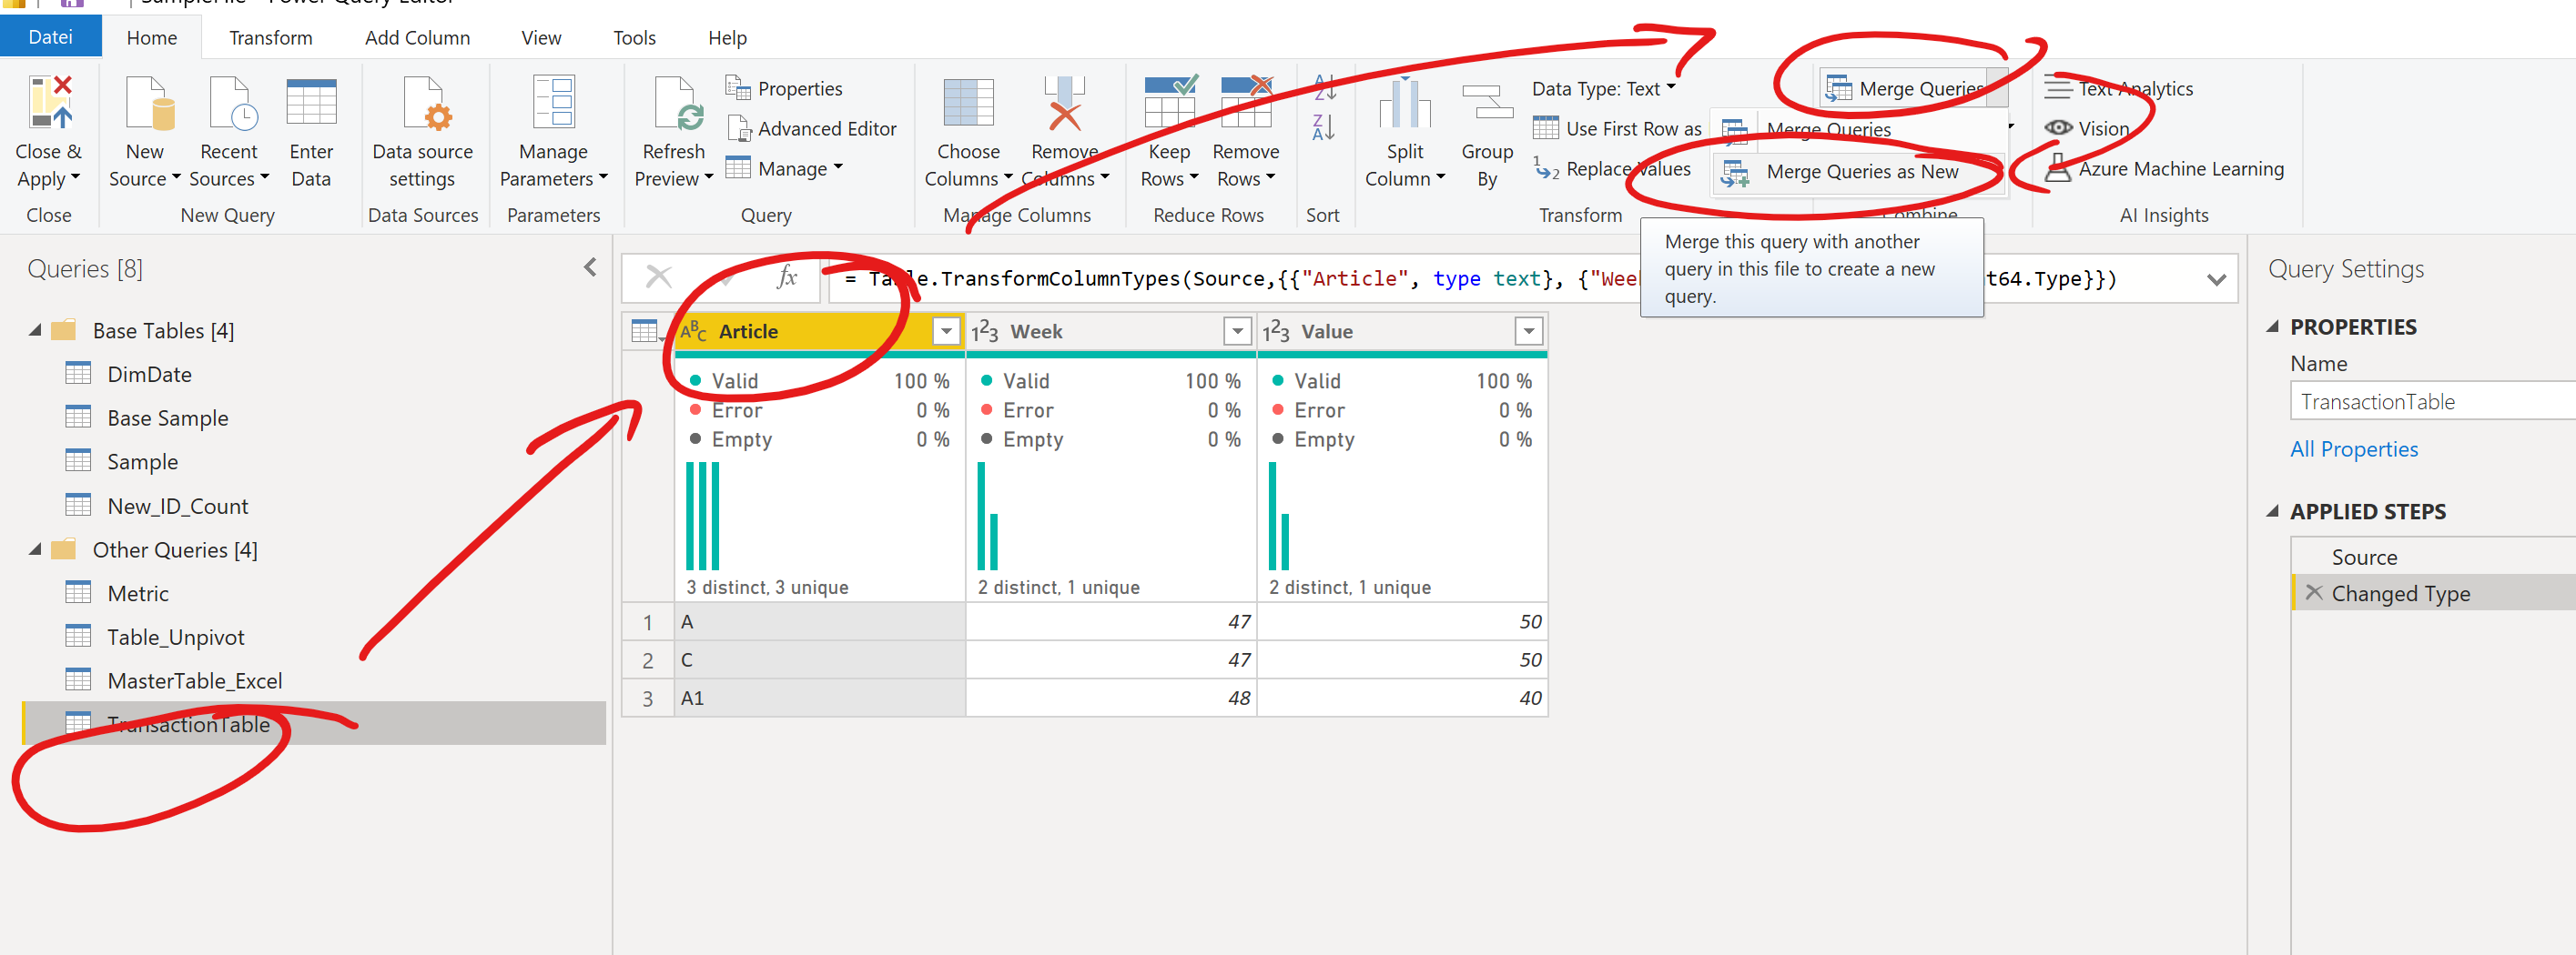Screen dimensions: 2576x955
Task: Open the Data Type: Text dropdown
Action: tap(1603, 89)
